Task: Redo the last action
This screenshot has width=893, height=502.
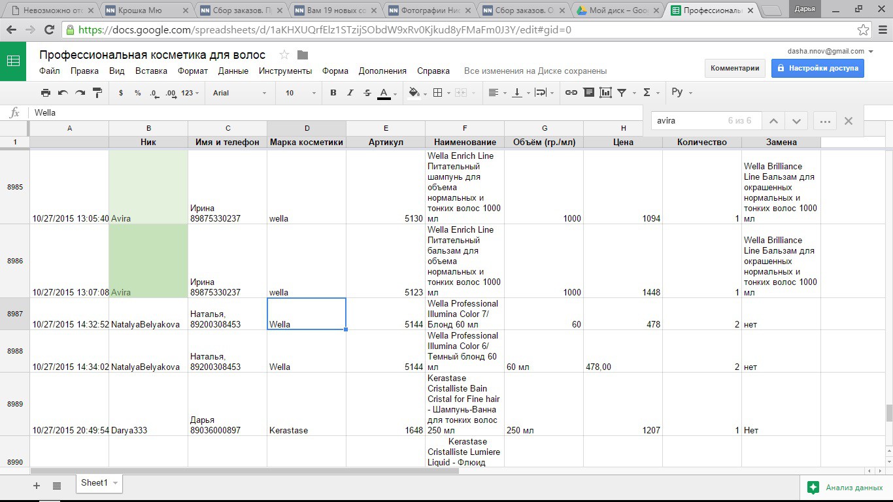Action: [80, 93]
